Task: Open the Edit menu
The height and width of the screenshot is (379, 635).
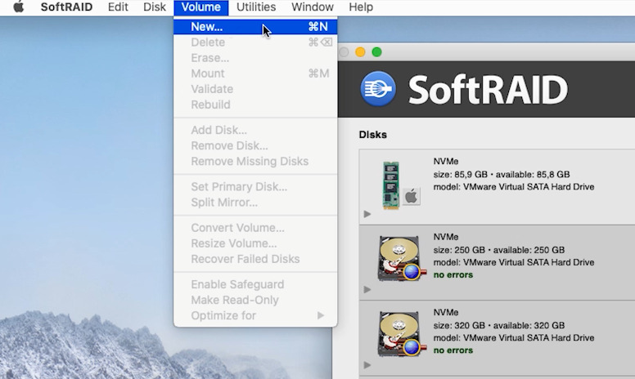Action: point(118,7)
